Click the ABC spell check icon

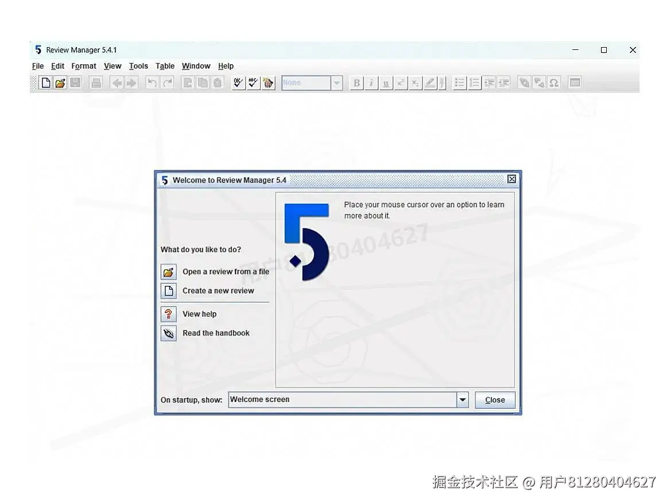coord(253,83)
